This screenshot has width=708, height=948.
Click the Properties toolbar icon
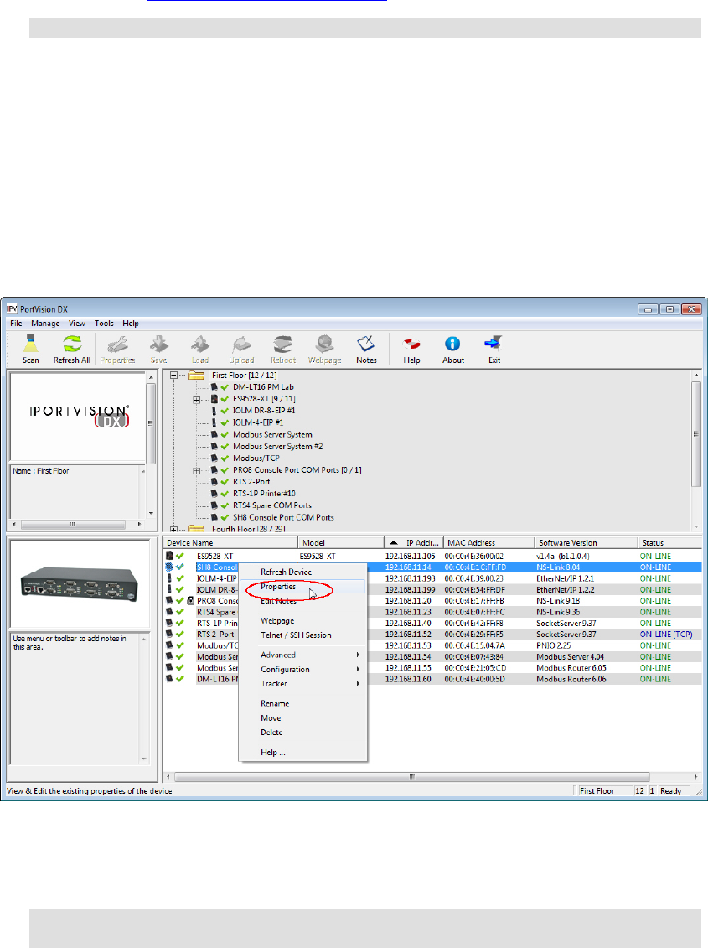pyautogui.click(x=117, y=349)
